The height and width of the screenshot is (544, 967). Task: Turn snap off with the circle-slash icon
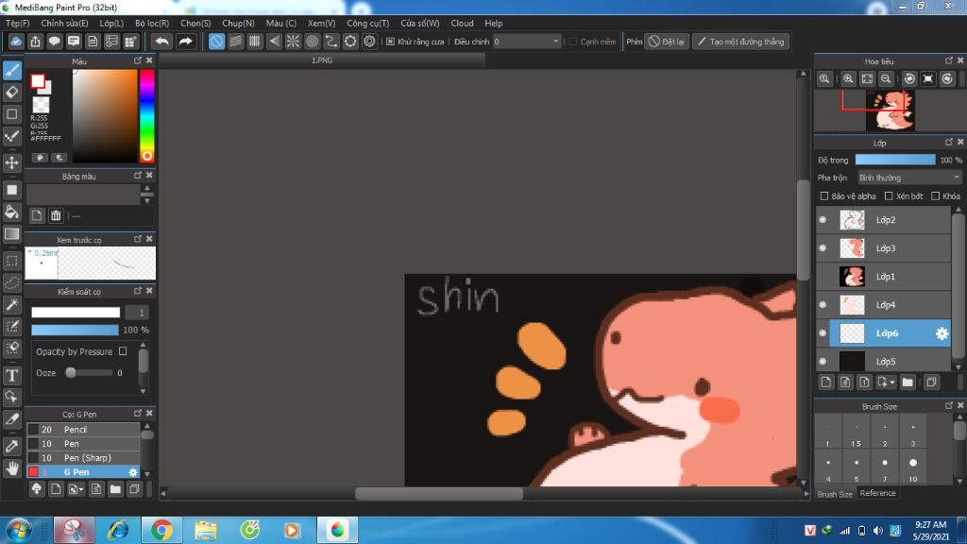pos(216,42)
